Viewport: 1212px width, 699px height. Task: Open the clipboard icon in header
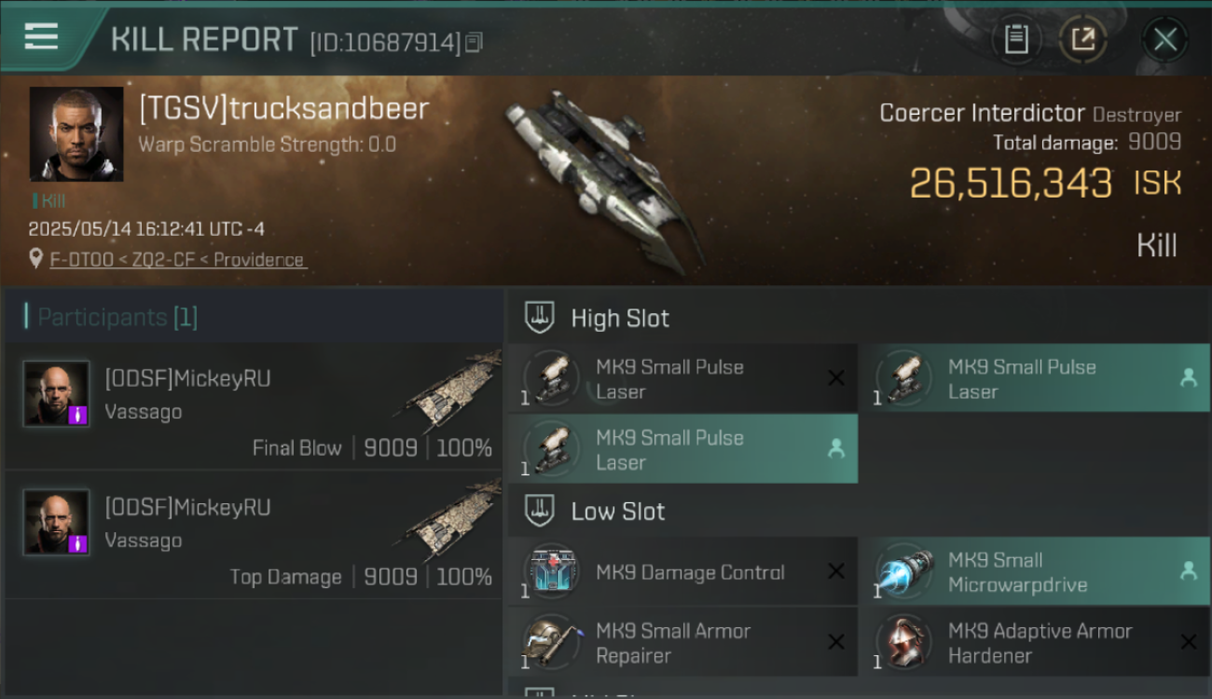click(1015, 39)
